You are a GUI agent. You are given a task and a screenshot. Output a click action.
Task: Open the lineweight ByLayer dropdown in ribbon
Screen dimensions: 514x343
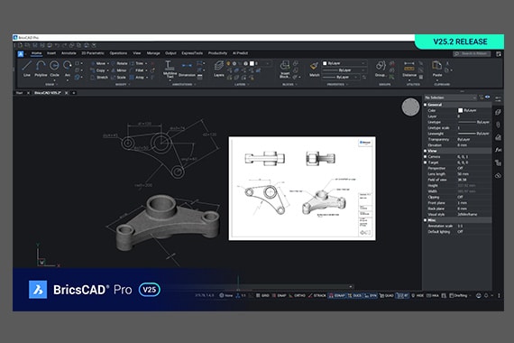[341, 77]
